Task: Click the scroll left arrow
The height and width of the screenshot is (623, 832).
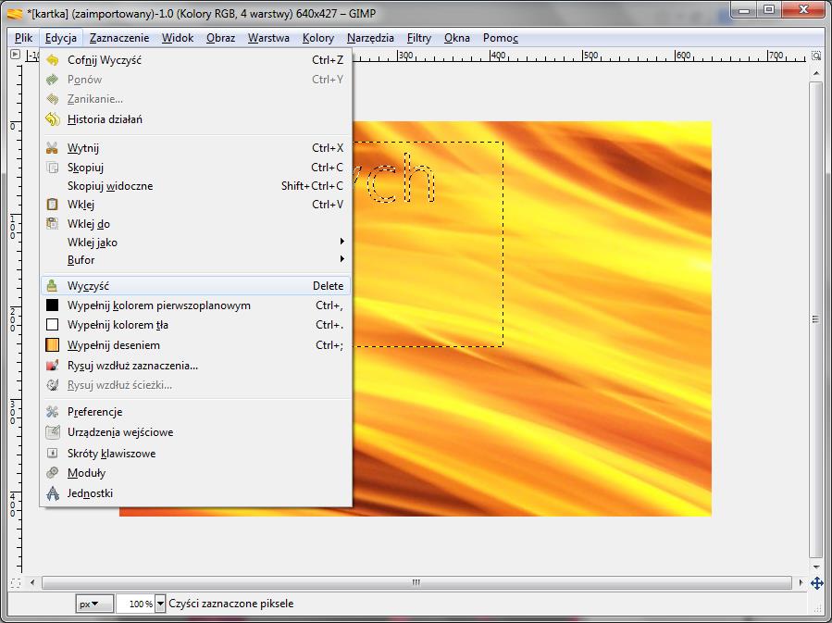Action: (x=32, y=582)
